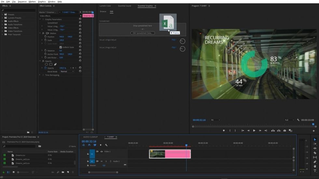319x179 pixels.
Task: Step back one frame in program monitor
Action: click(248, 131)
